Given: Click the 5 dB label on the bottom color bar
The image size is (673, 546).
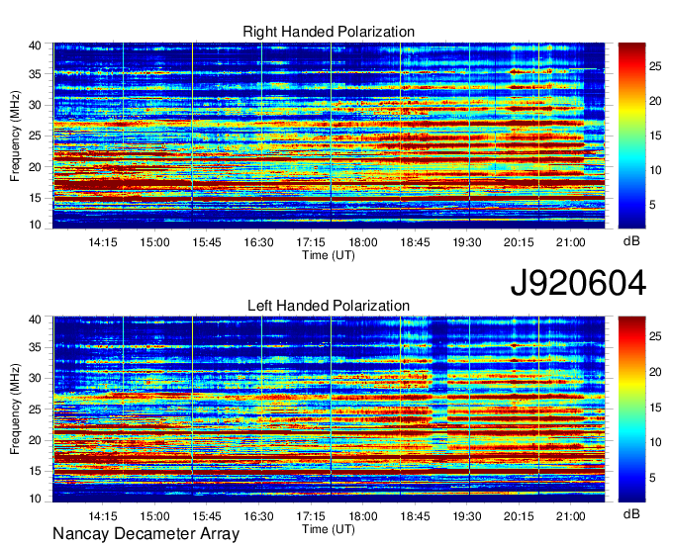Looking at the screenshot, I should [652, 478].
